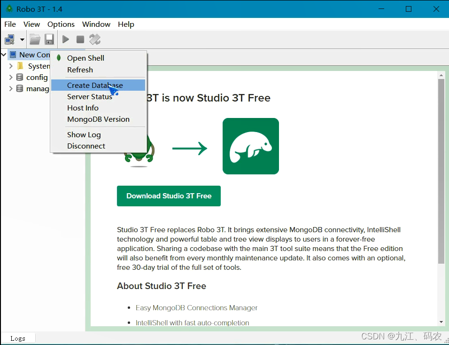Viewport: 449px width, 345px height.
Task: Click the 'About Studio 3T Free' heading
Action: (x=162, y=286)
